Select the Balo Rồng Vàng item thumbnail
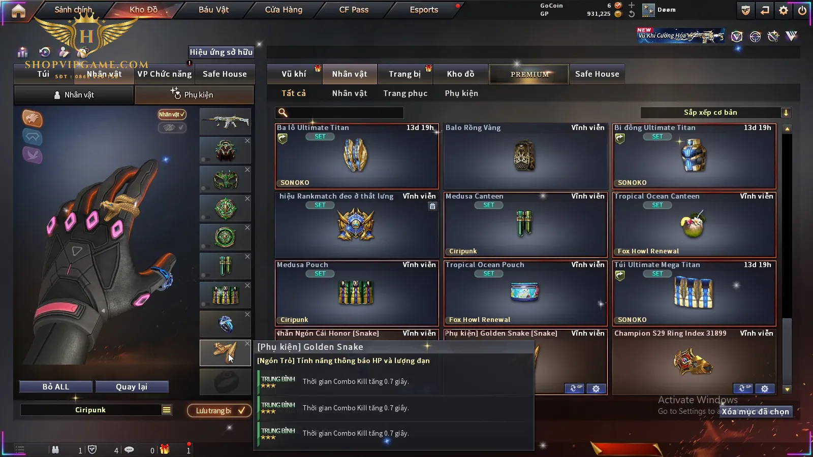 click(x=524, y=156)
